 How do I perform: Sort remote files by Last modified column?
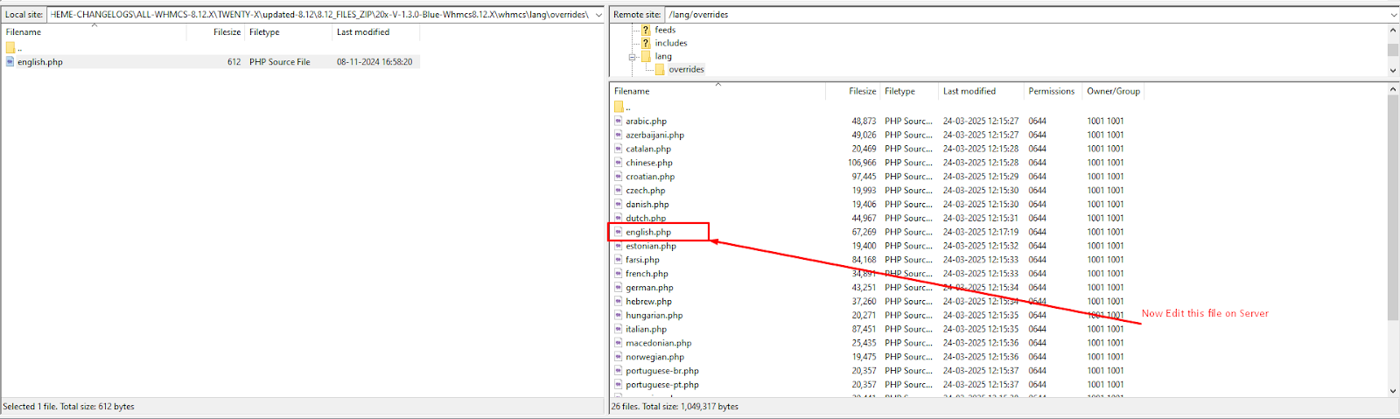pyautogui.click(x=969, y=91)
